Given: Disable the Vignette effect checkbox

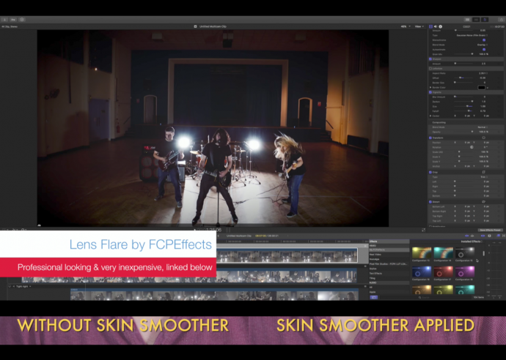Looking at the screenshot, I should [430, 92].
